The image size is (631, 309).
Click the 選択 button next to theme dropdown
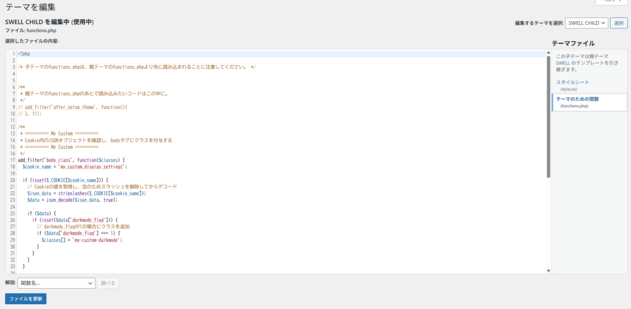[x=619, y=23]
